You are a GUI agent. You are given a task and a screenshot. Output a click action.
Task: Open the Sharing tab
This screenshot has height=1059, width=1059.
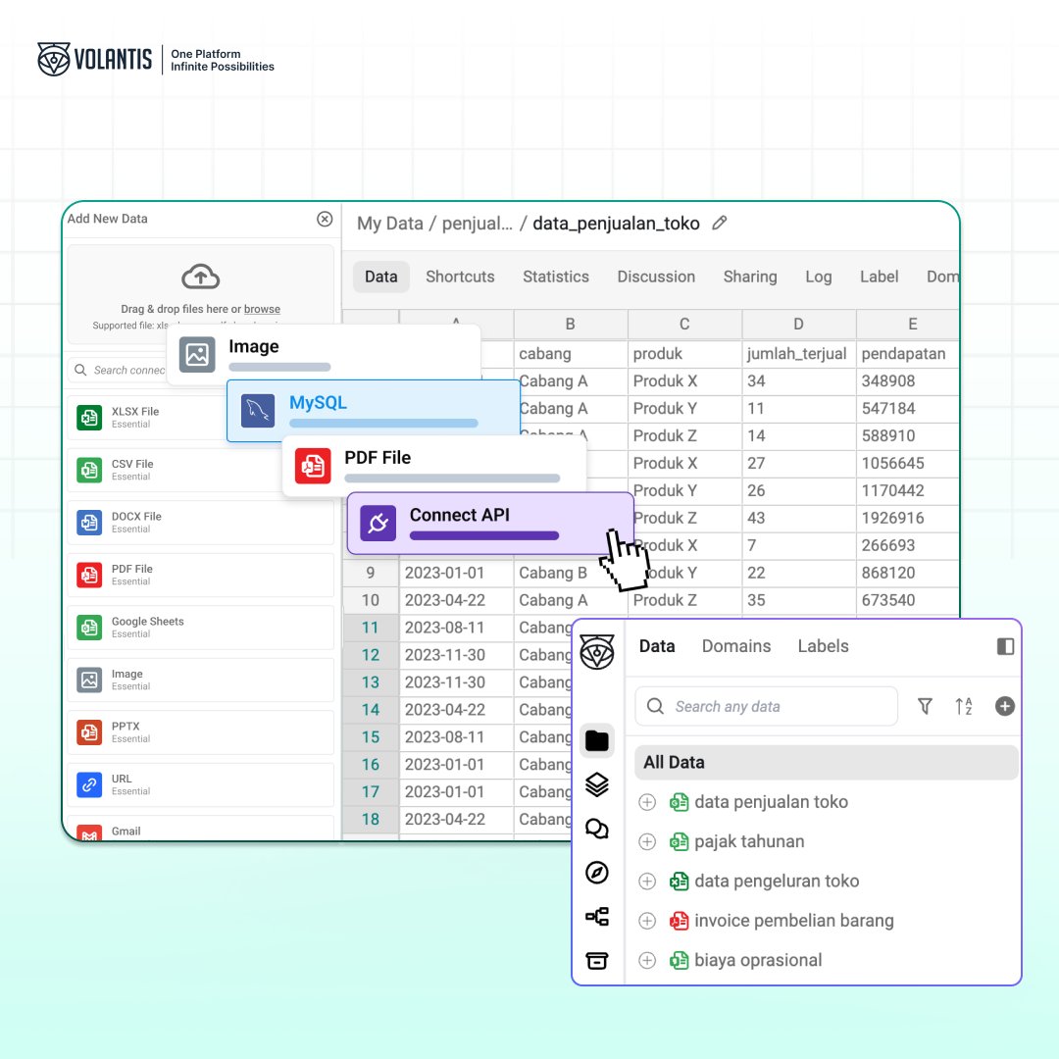pyautogui.click(x=750, y=277)
